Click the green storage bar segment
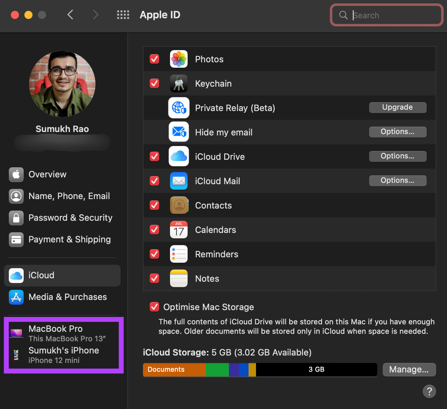 click(x=217, y=369)
